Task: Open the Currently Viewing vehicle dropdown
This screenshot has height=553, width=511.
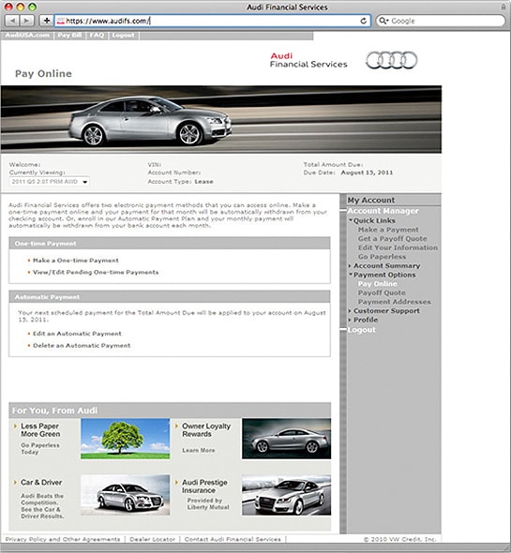Action: pos(49,182)
